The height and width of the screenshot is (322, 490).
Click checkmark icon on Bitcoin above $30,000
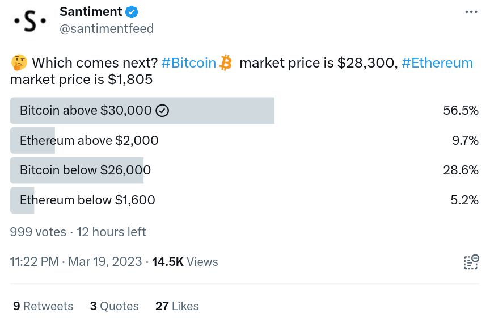coord(162,111)
